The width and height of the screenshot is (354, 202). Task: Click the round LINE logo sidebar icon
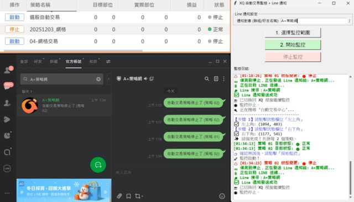(7, 168)
